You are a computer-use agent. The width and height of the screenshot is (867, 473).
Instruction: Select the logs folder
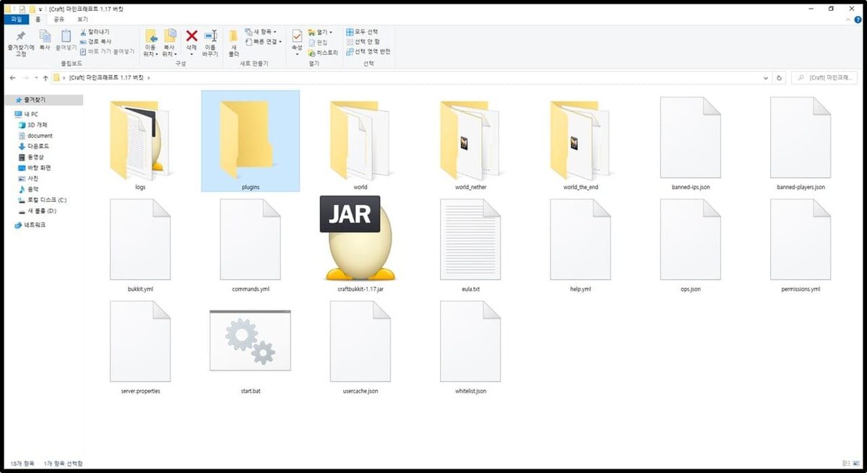[x=140, y=145]
